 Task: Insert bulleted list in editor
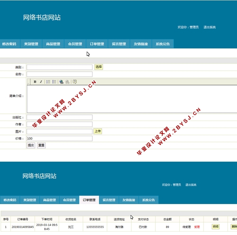point(54,82)
